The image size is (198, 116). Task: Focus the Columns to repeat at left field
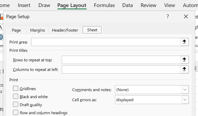(x=121, y=69)
